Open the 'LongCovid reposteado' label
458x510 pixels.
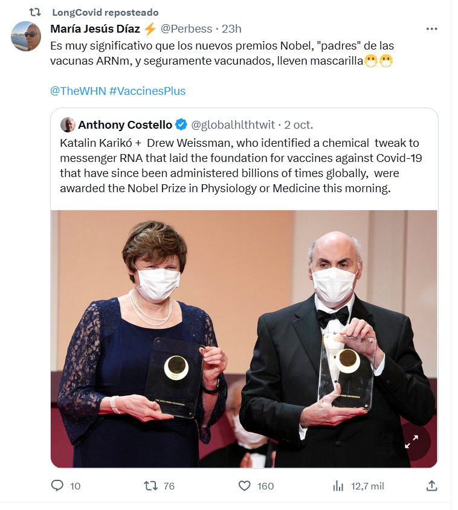coord(105,12)
